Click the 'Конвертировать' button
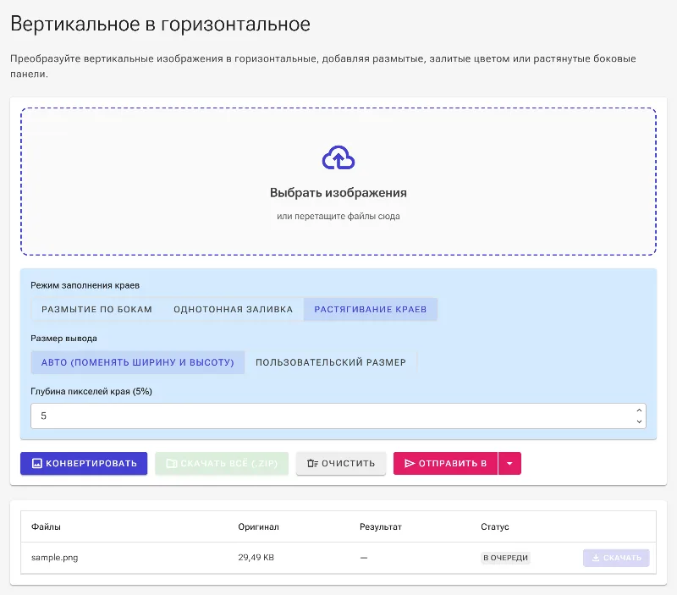The width and height of the screenshot is (677, 595). pyautogui.click(x=84, y=463)
